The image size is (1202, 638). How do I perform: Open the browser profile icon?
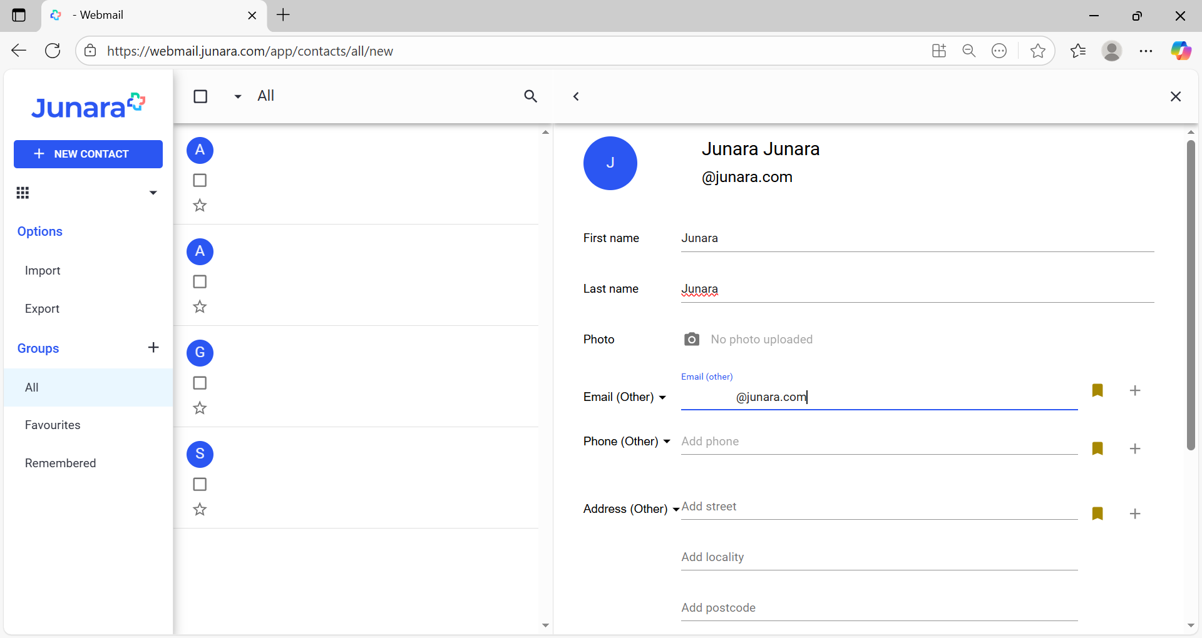(x=1112, y=51)
